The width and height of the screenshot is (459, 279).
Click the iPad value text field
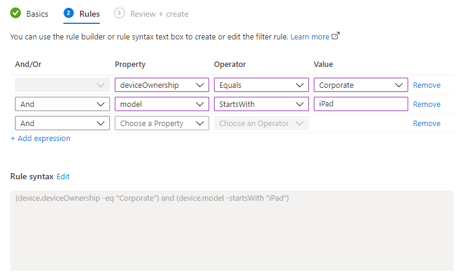click(360, 105)
